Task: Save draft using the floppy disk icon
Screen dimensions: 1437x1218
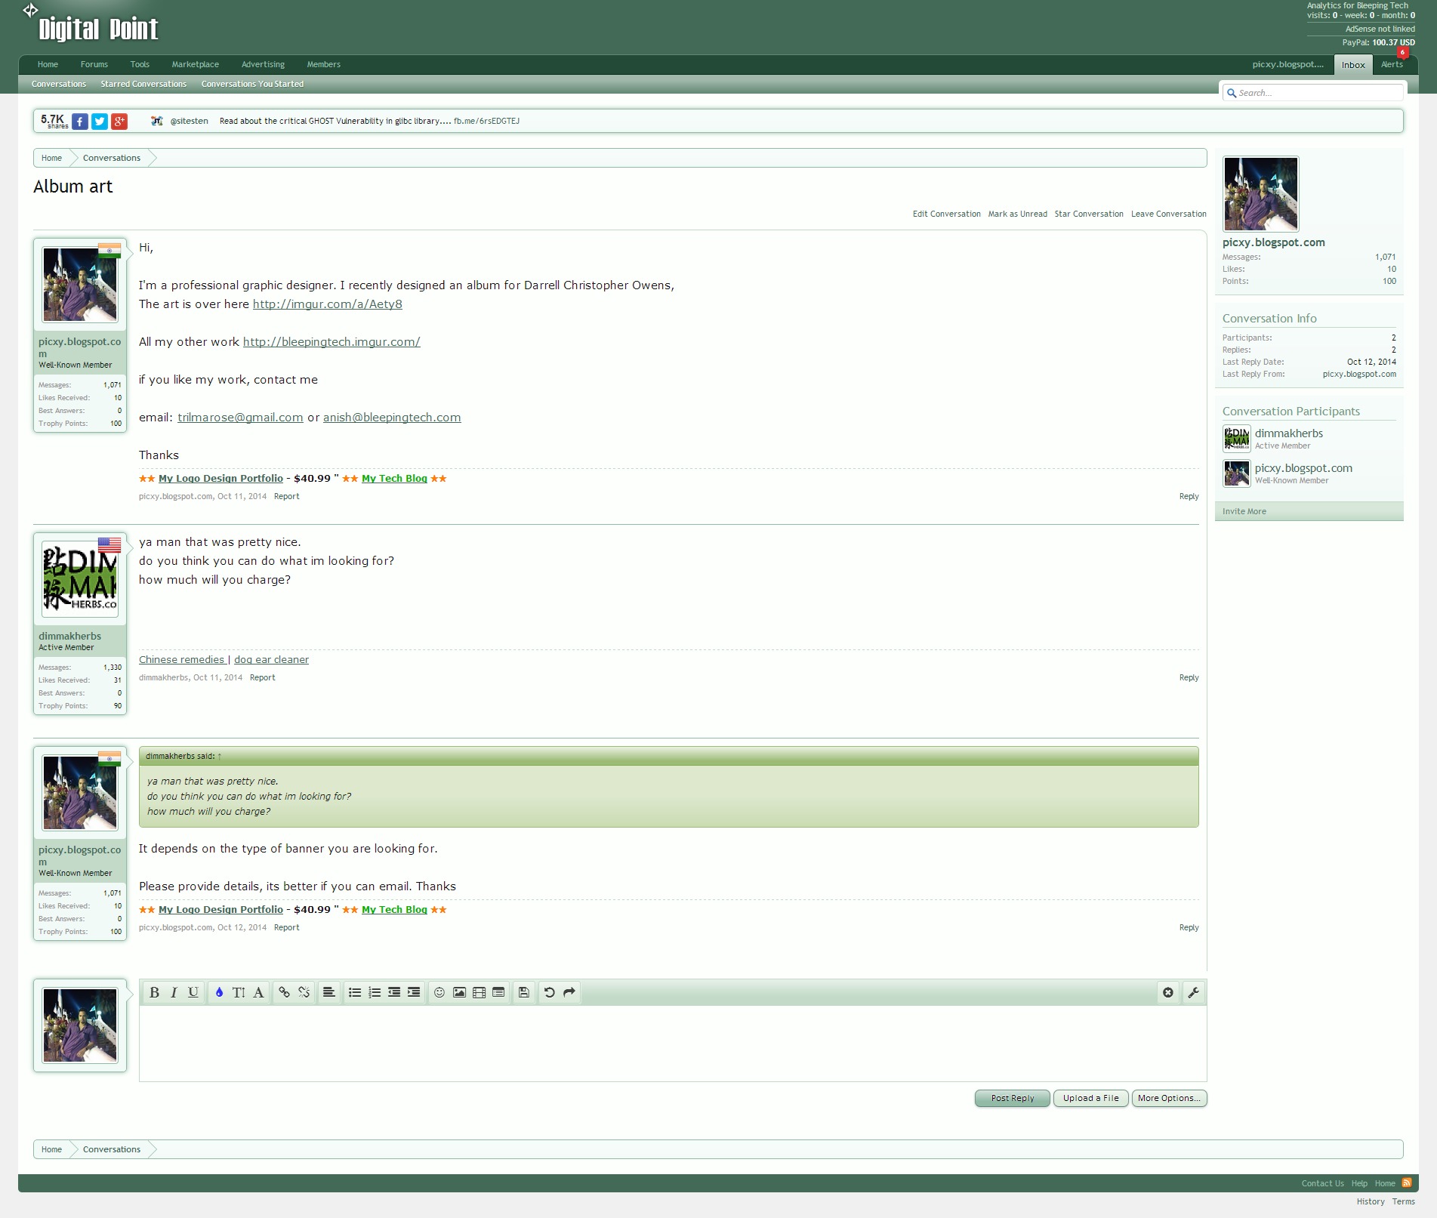Action: [524, 992]
